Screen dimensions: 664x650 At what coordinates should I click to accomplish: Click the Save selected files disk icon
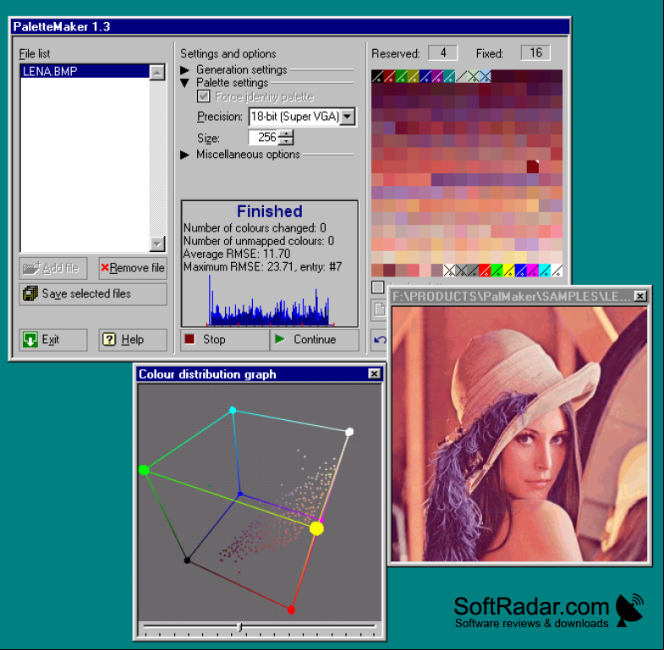click(x=30, y=293)
